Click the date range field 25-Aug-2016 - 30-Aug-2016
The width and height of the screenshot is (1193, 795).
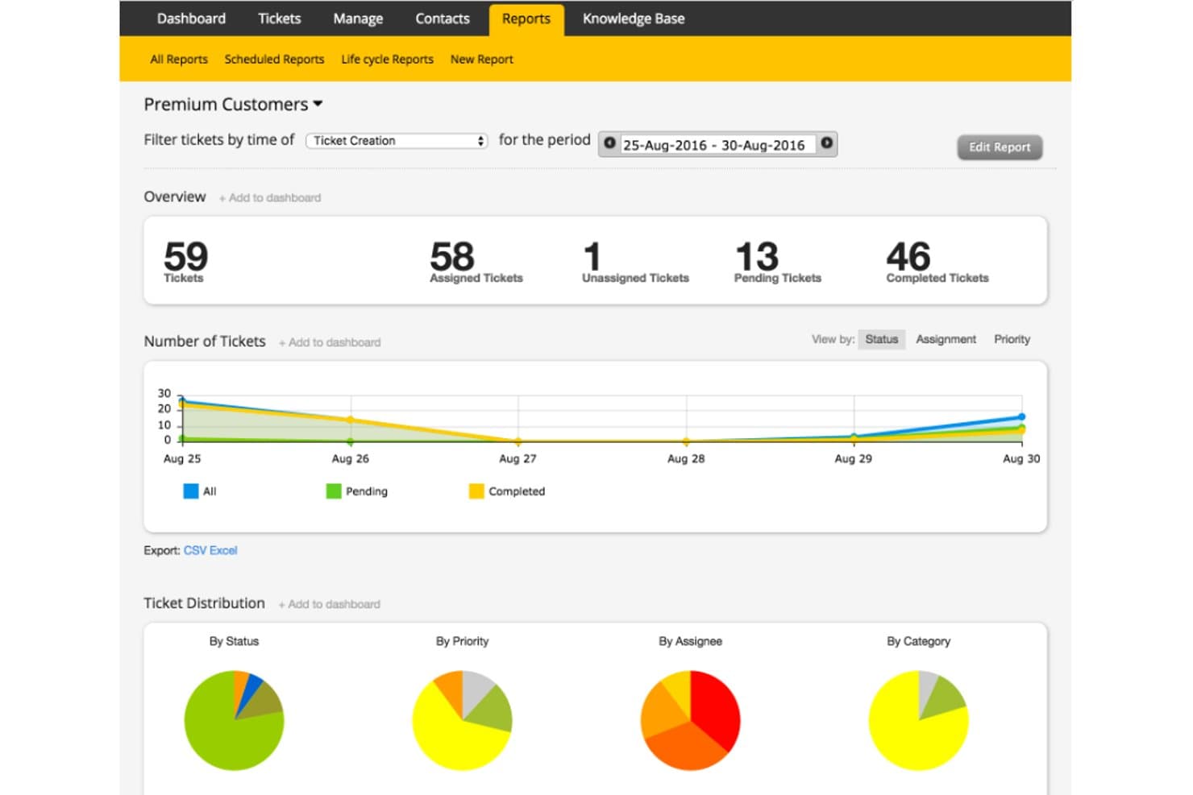click(717, 145)
